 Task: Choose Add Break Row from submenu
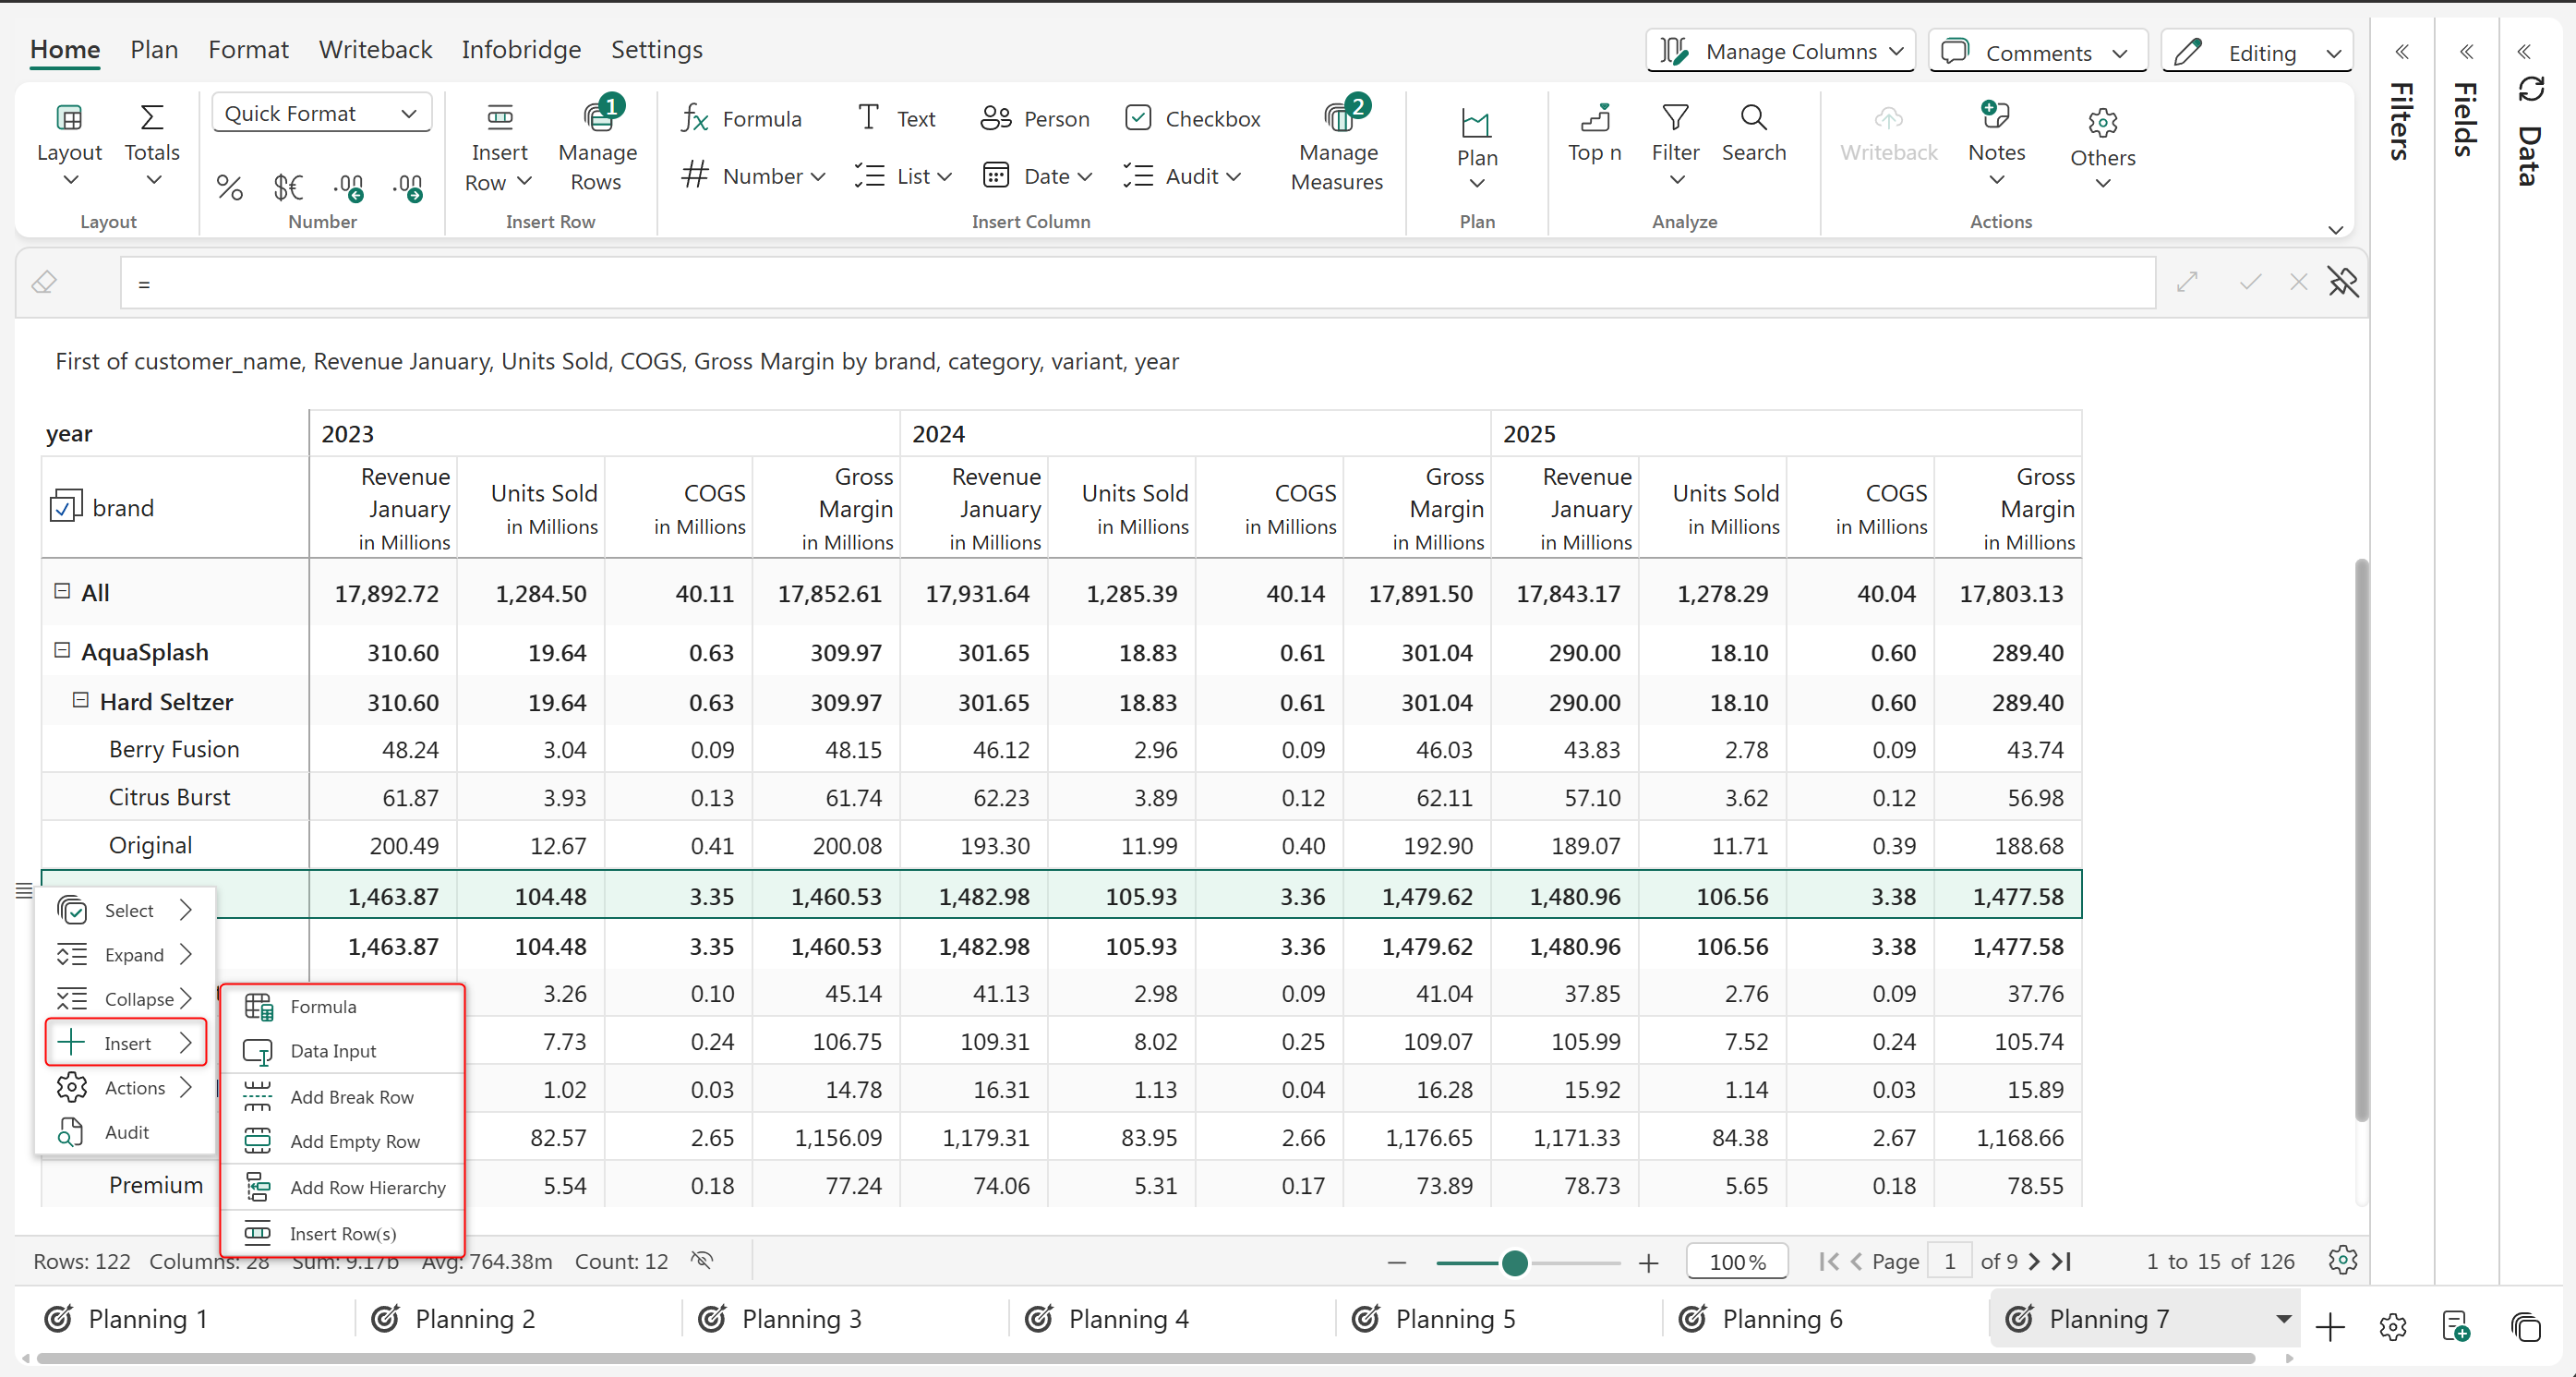click(351, 1096)
